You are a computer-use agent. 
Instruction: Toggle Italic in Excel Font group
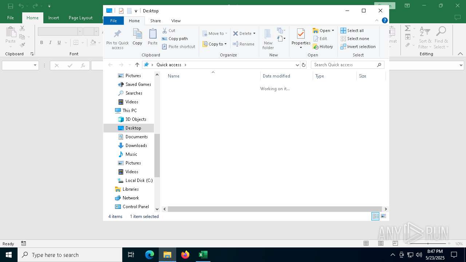(x=50, y=43)
